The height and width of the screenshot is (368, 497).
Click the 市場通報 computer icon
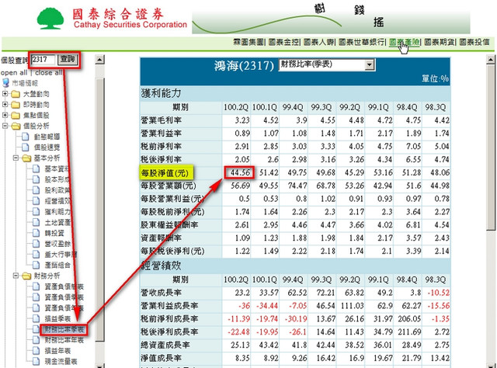(5, 83)
